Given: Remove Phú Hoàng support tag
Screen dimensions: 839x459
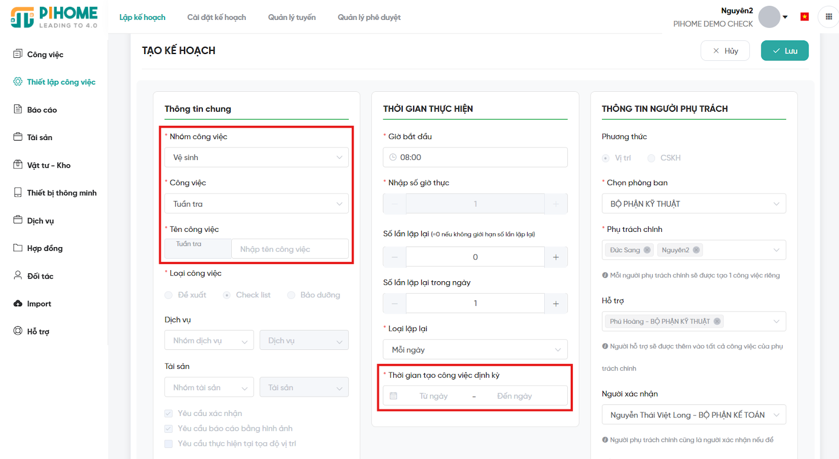Looking at the screenshot, I should pos(717,322).
